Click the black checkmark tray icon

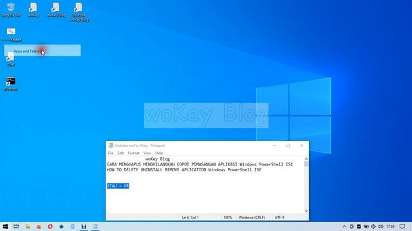359,227
